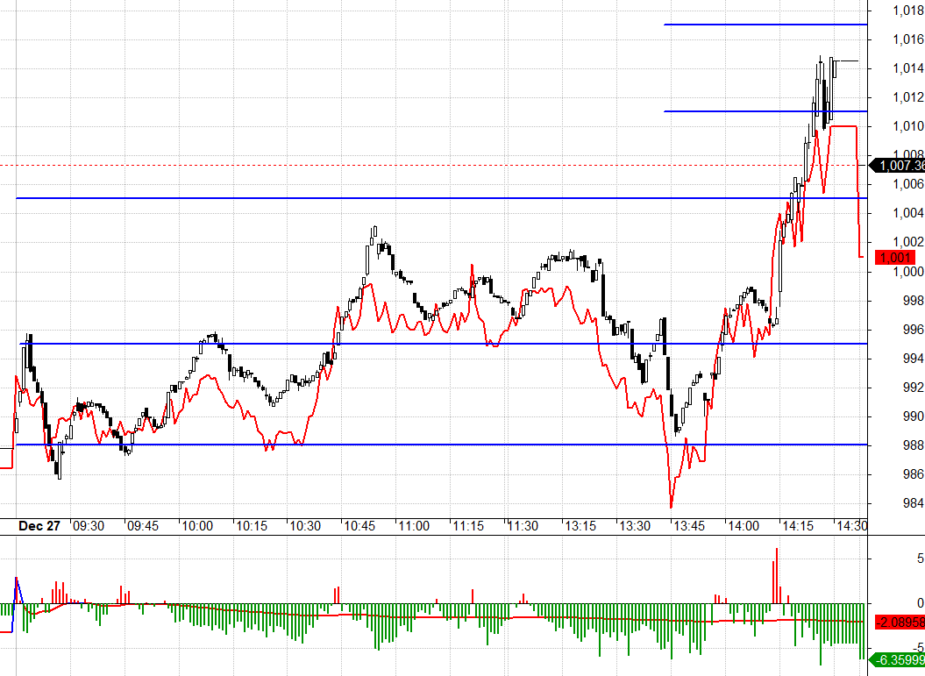Click the tallest red histogram bar near 14:15
Viewport: 925px width, 676px height.
point(776,575)
